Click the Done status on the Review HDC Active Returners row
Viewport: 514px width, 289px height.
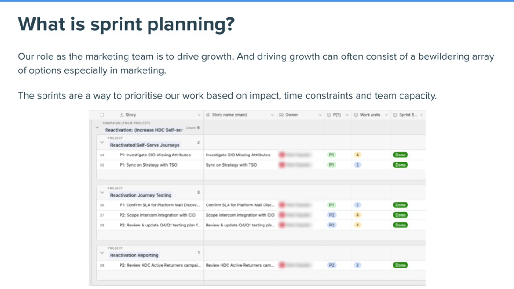[x=400, y=265]
